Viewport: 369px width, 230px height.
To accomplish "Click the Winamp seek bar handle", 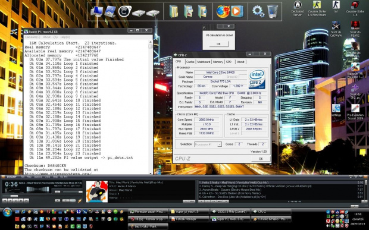I will click(14, 196).
